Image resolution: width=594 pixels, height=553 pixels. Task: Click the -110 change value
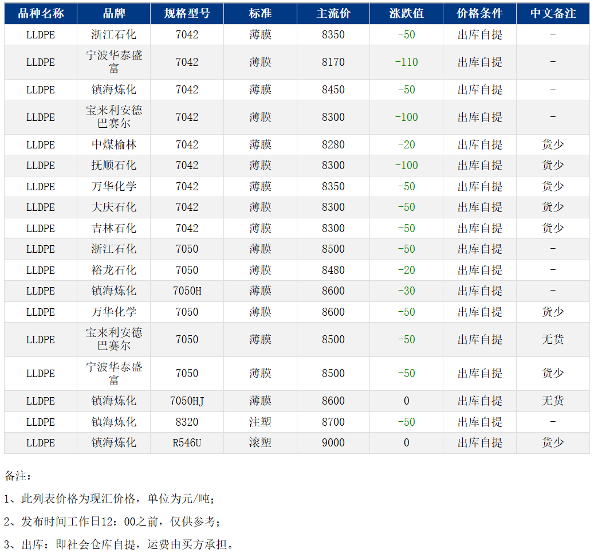[407, 62]
